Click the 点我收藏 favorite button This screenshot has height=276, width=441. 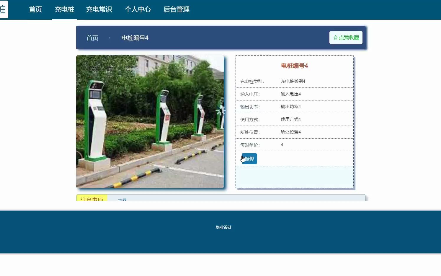pos(346,38)
